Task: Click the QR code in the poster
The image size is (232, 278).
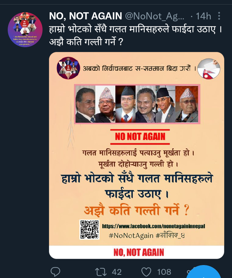Action: click(89, 230)
